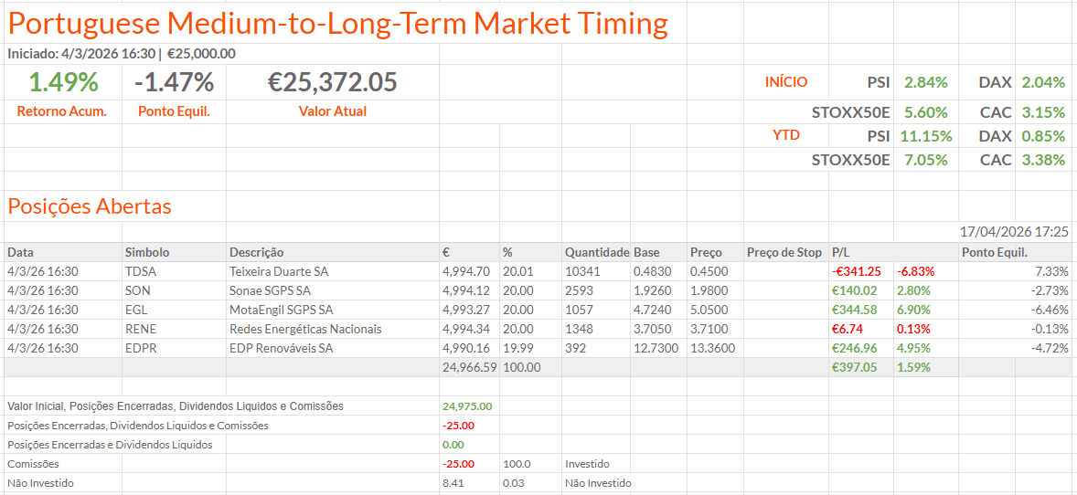The width and height of the screenshot is (1077, 495).
Task: Click the €25,372.05 current value cell
Action: [332, 83]
